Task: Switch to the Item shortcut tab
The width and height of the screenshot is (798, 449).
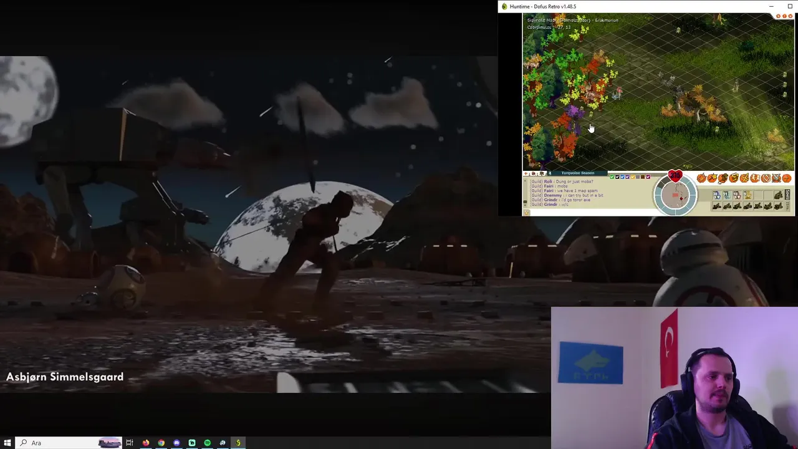Action: point(787,206)
